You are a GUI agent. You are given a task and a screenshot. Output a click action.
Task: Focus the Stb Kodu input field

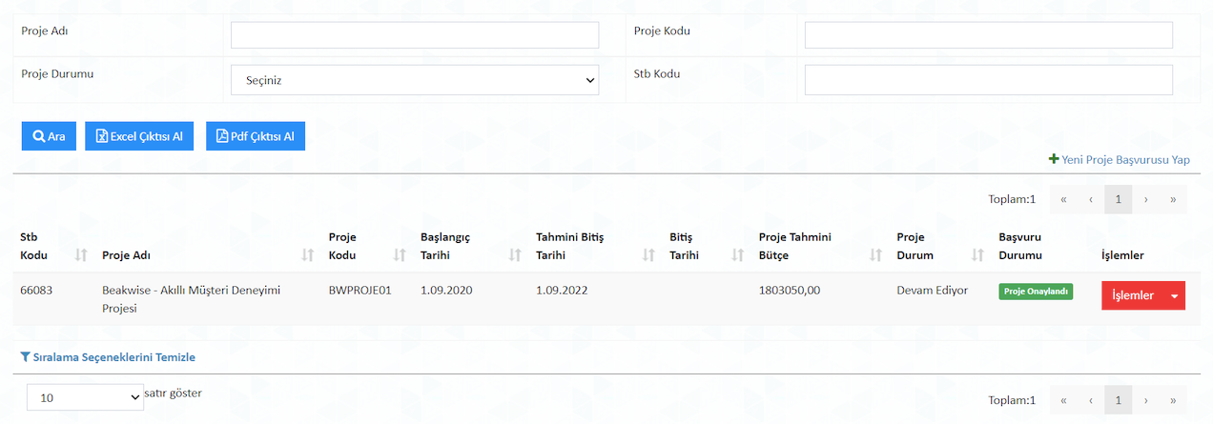click(989, 80)
